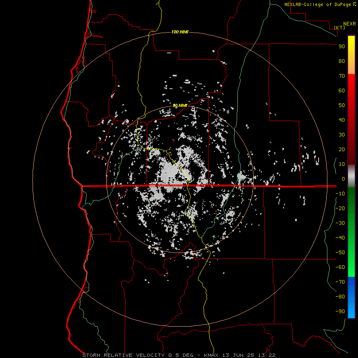Click the positive 50 scale value

tap(342, 105)
